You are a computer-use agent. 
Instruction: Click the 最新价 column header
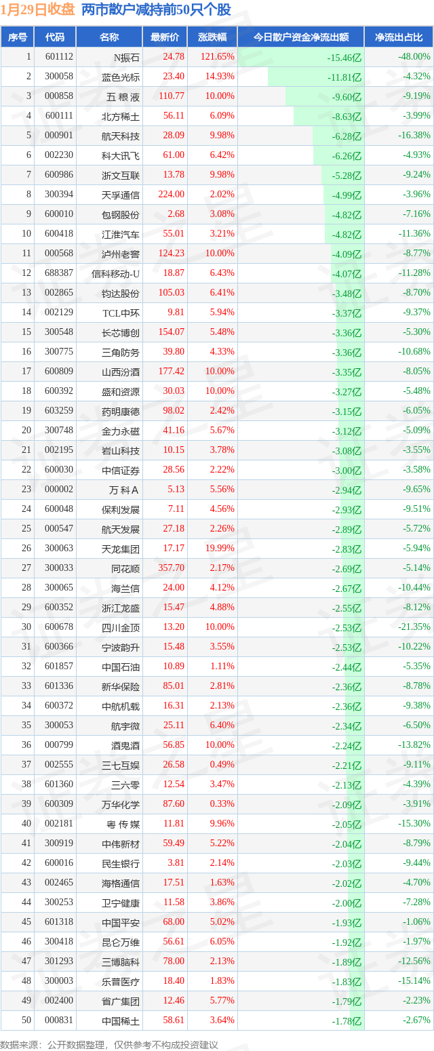coord(165,37)
